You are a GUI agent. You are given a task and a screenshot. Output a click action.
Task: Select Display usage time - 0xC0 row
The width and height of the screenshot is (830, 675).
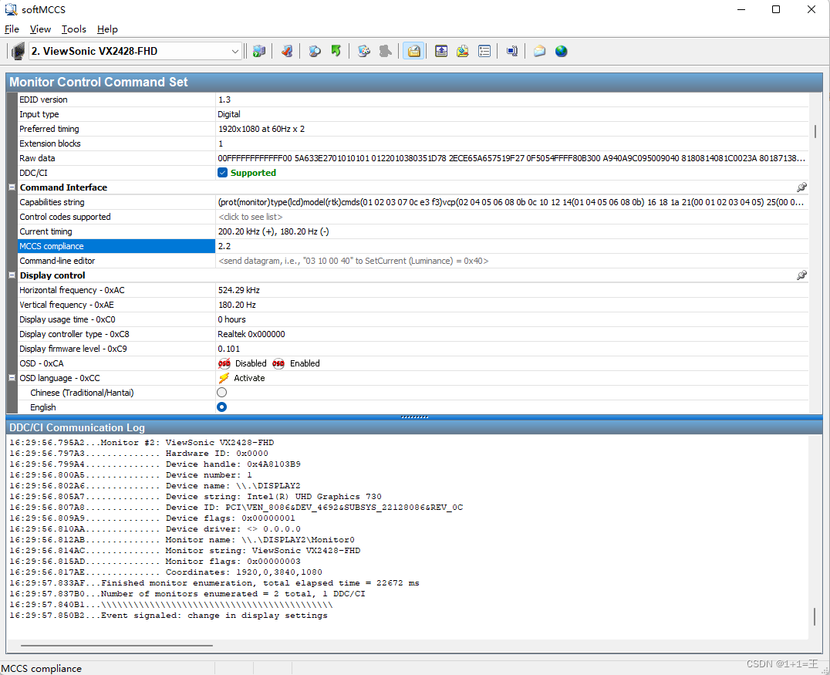point(413,319)
